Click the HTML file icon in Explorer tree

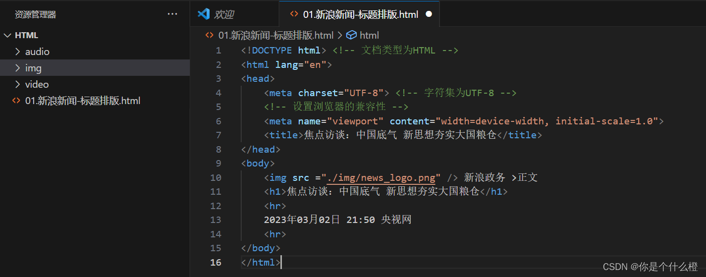[16, 101]
